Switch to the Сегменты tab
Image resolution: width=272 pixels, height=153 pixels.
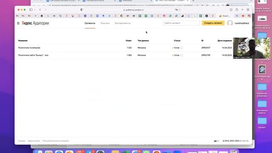click(90, 23)
